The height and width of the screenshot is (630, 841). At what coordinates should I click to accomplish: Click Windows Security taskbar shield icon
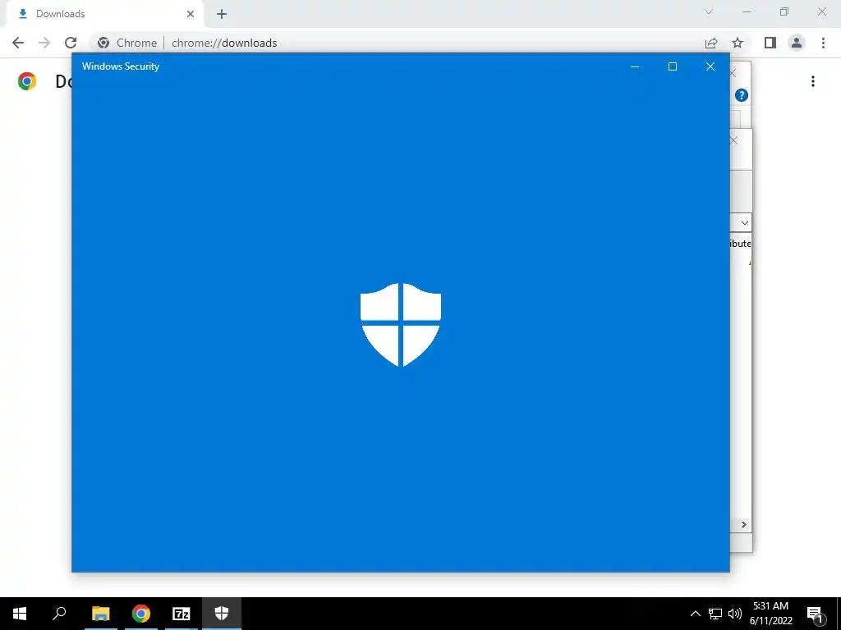coord(222,614)
